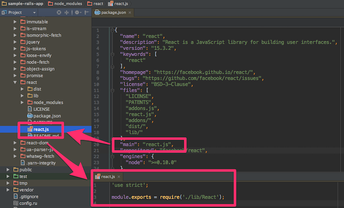Expand the public folder
The width and height of the screenshot is (344, 208).
[8, 170]
